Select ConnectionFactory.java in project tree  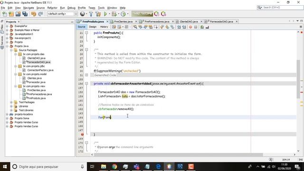click(40, 70)
